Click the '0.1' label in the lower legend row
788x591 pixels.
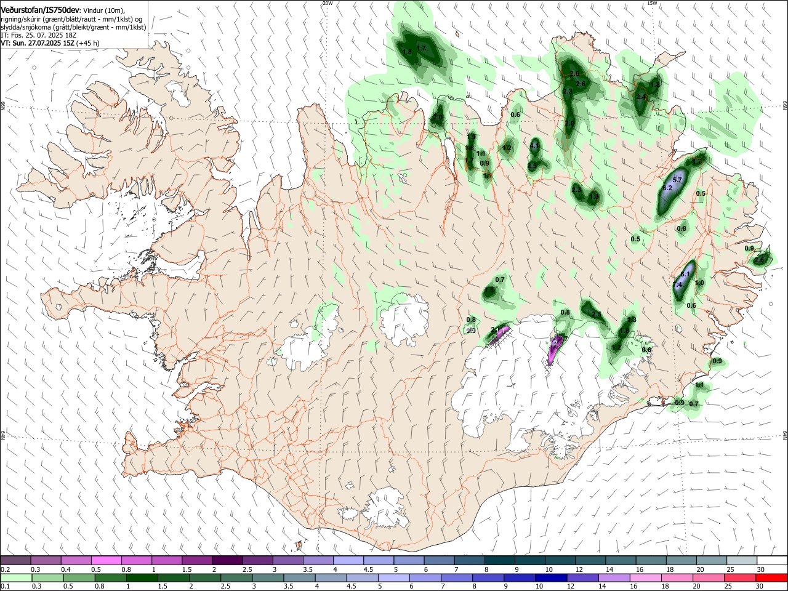click(5, 587)
